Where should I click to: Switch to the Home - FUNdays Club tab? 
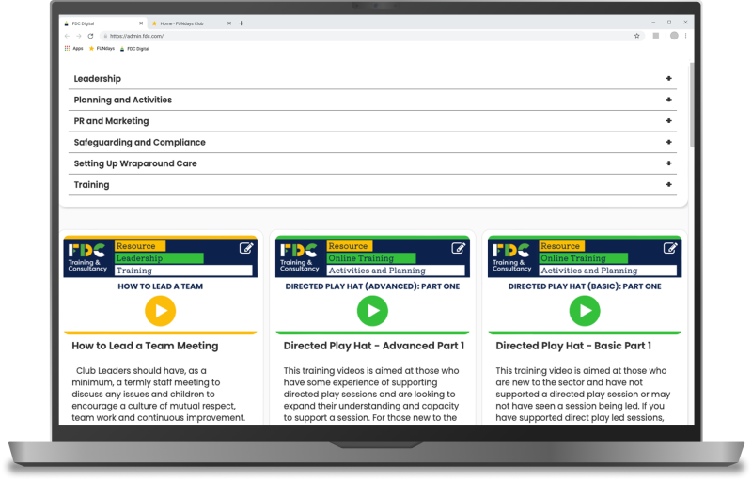click(x=184, y=23)
